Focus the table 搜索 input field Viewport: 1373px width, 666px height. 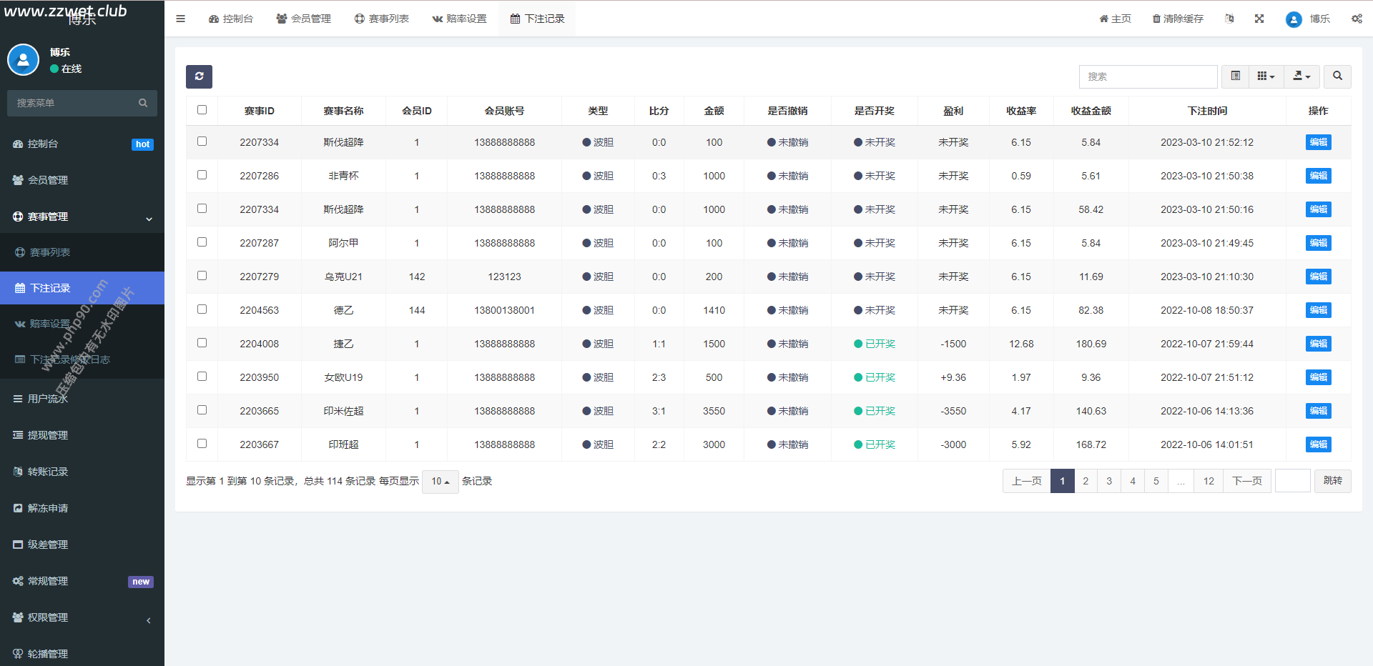(x=1148, y=76)
